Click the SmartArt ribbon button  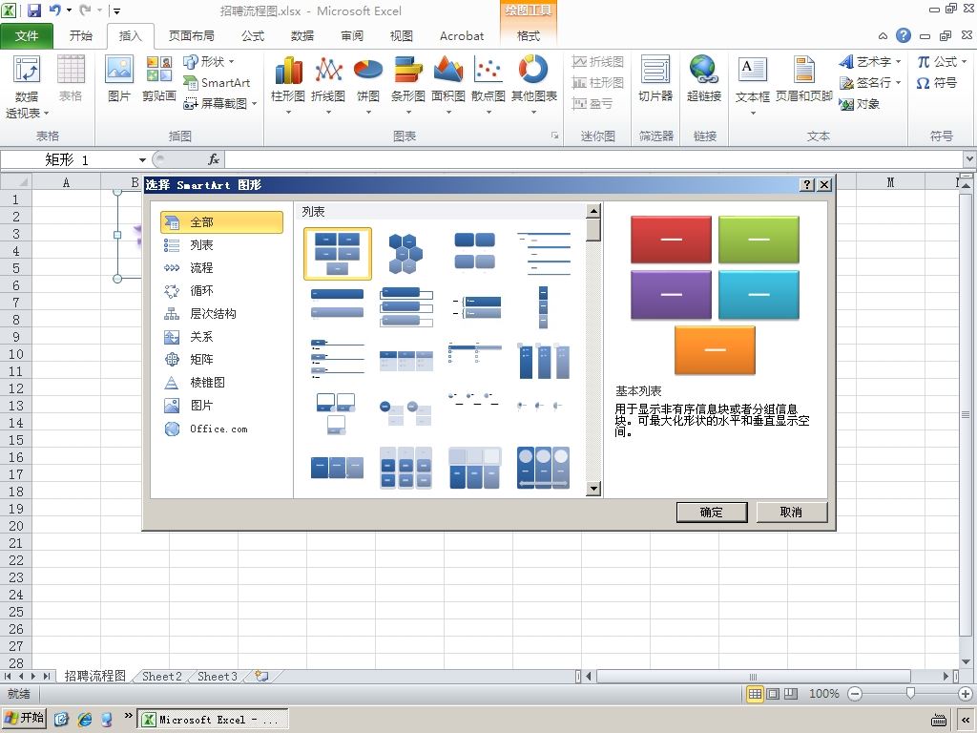point(217,82)
